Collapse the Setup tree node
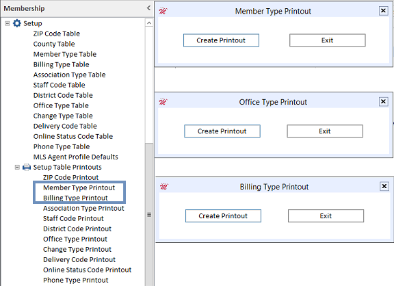 pyautogui.click(x=8, y=23)
